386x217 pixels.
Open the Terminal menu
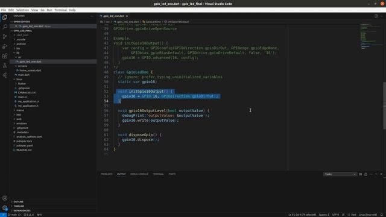[60, 10]
